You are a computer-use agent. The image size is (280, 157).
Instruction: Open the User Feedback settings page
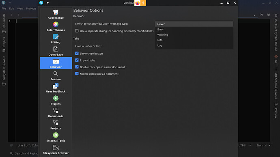pos(56,88)
